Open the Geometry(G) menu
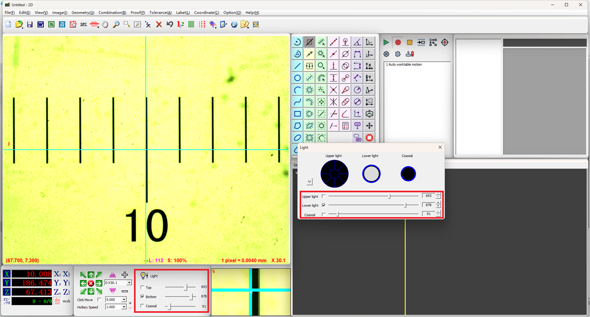Image resolution: width=590 pixels, height=317 pixels. click(x=83, y=13)
